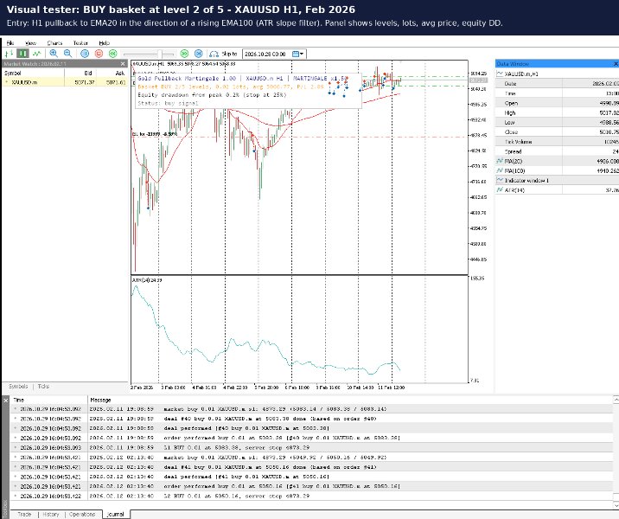The height and width of the screenshot is (519, 619).
Task: Click the ATR(14) indicator icon in Data Window
Action: (x=501, y=190)
